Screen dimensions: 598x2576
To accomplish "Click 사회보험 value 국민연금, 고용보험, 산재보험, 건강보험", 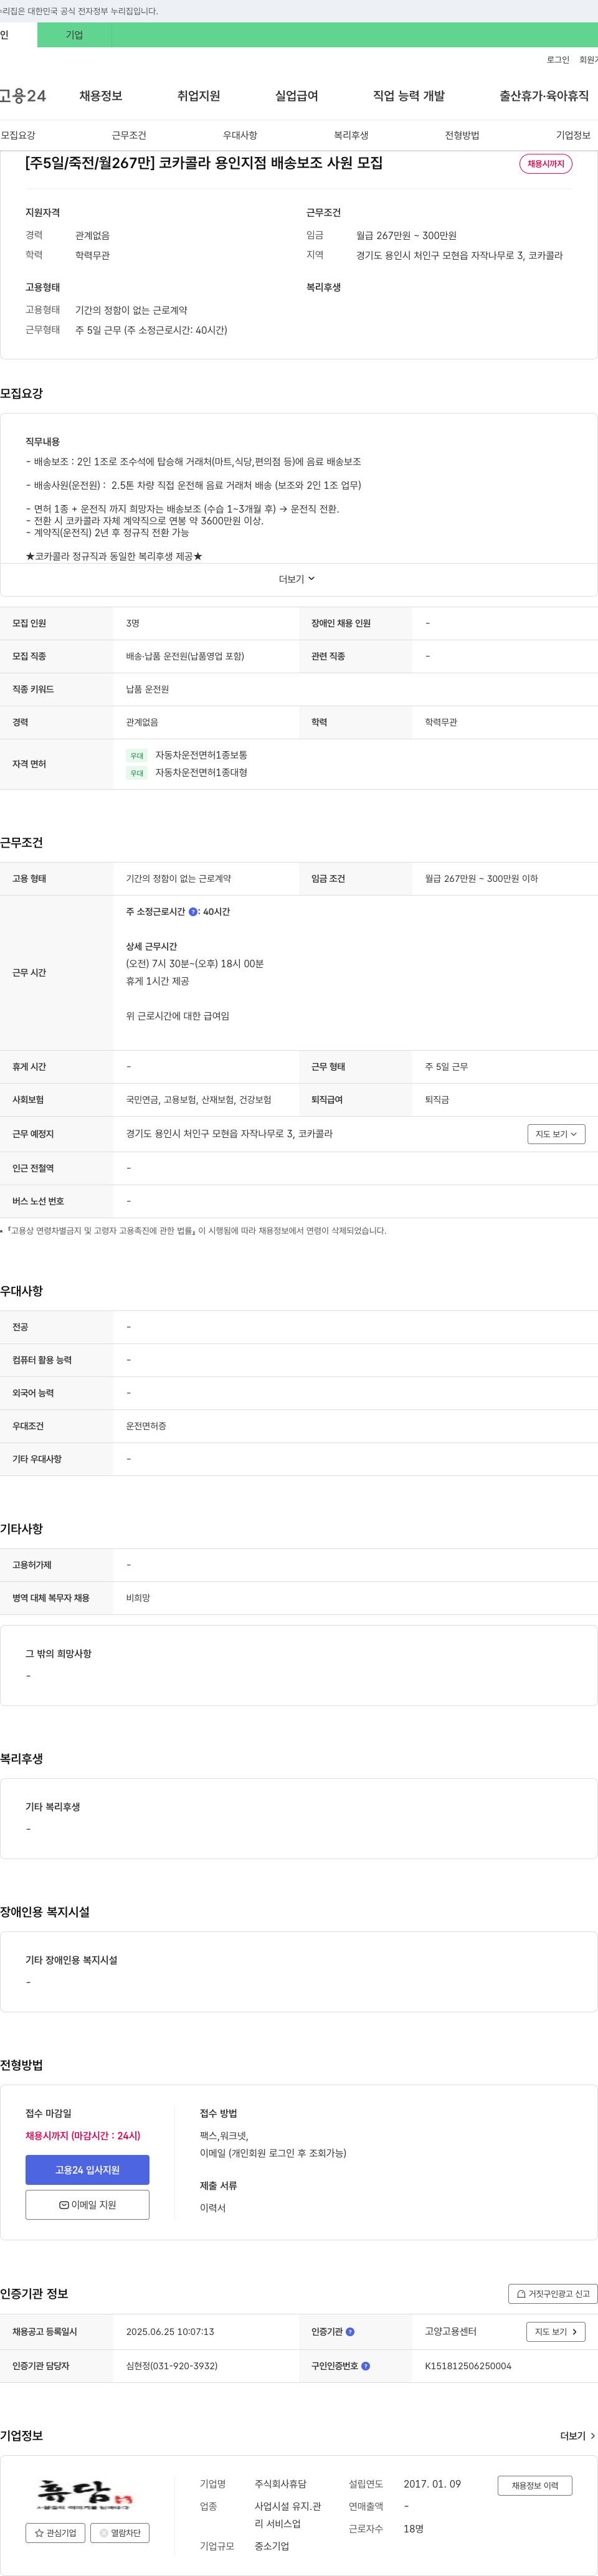I will [x=199, y=1100].
